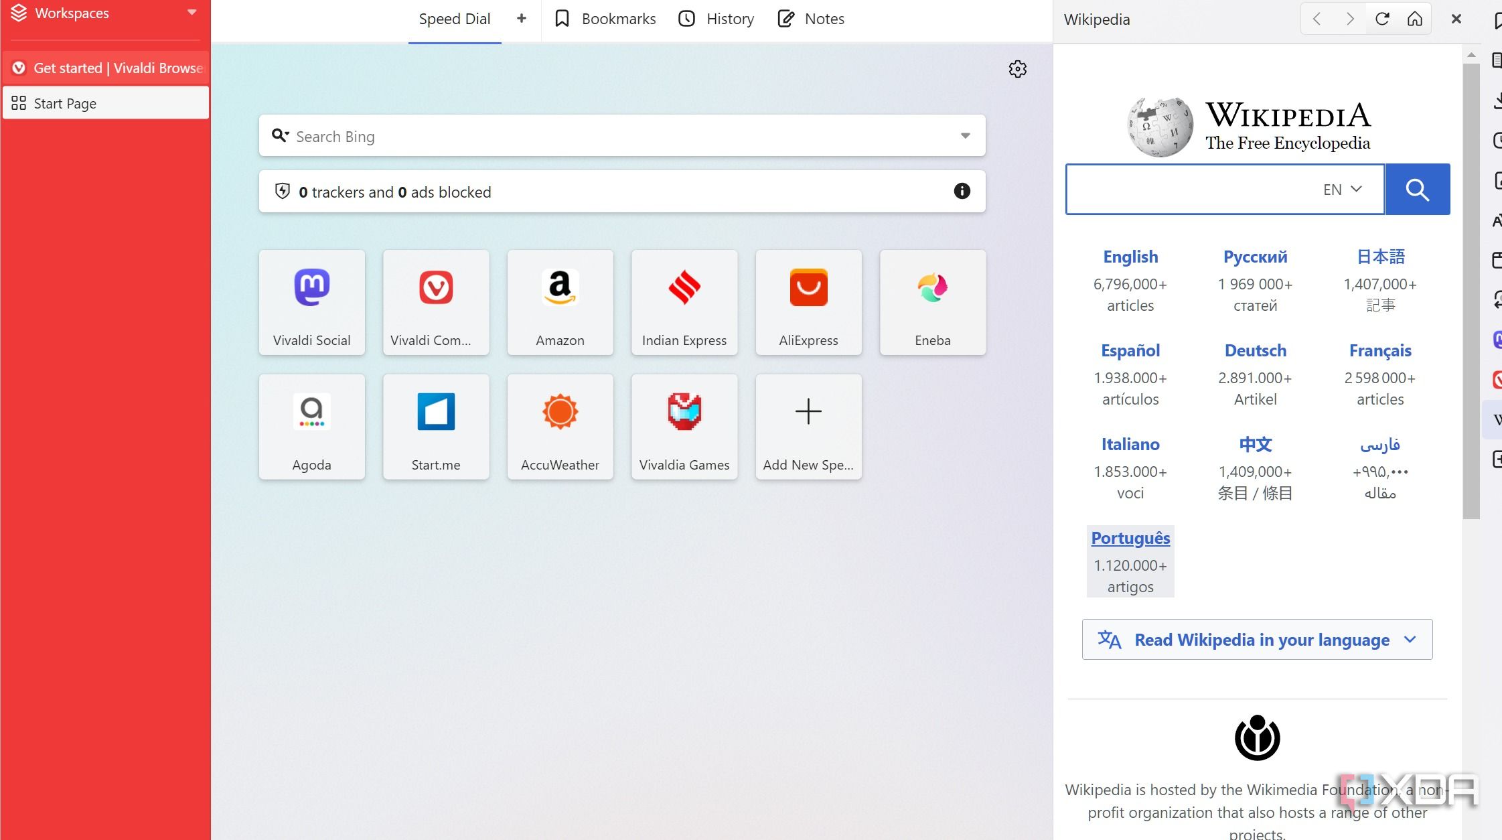Open the Bookmarks tab
The image size is (1502, 840).
point(605,19)
